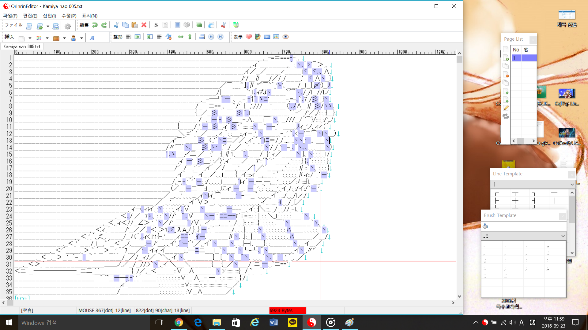
Task: Click the red X delete icon
Action: 144,25
